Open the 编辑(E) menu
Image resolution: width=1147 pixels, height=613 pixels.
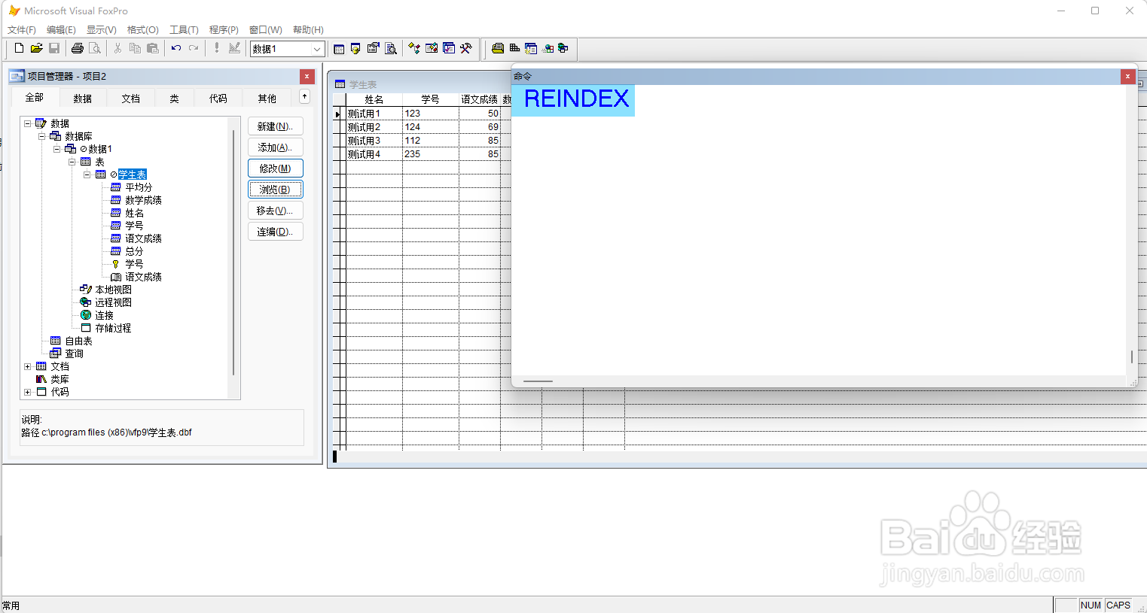61,30
